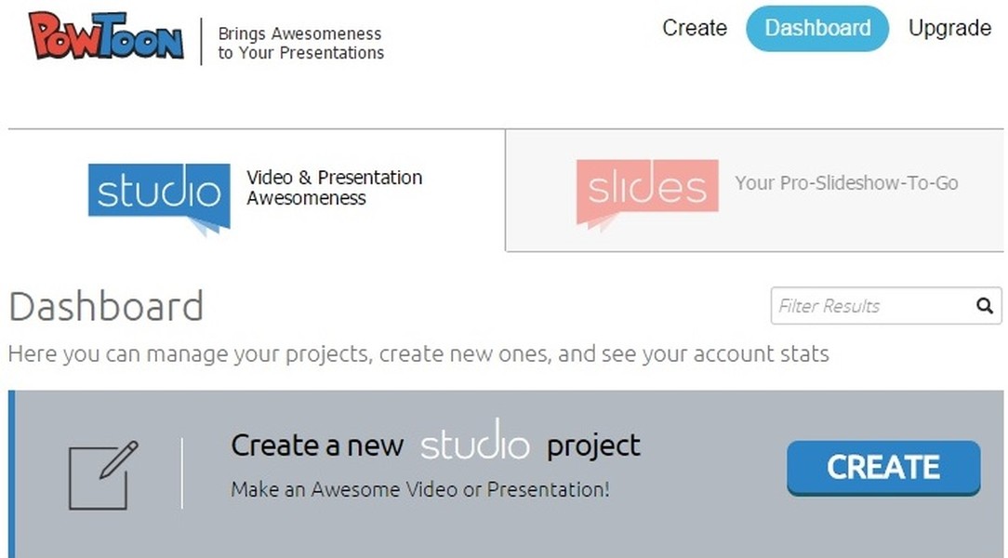Viewport: 1008px width, 558px height.
Task: Click the PowToon logo
Action: click(107, 39)
